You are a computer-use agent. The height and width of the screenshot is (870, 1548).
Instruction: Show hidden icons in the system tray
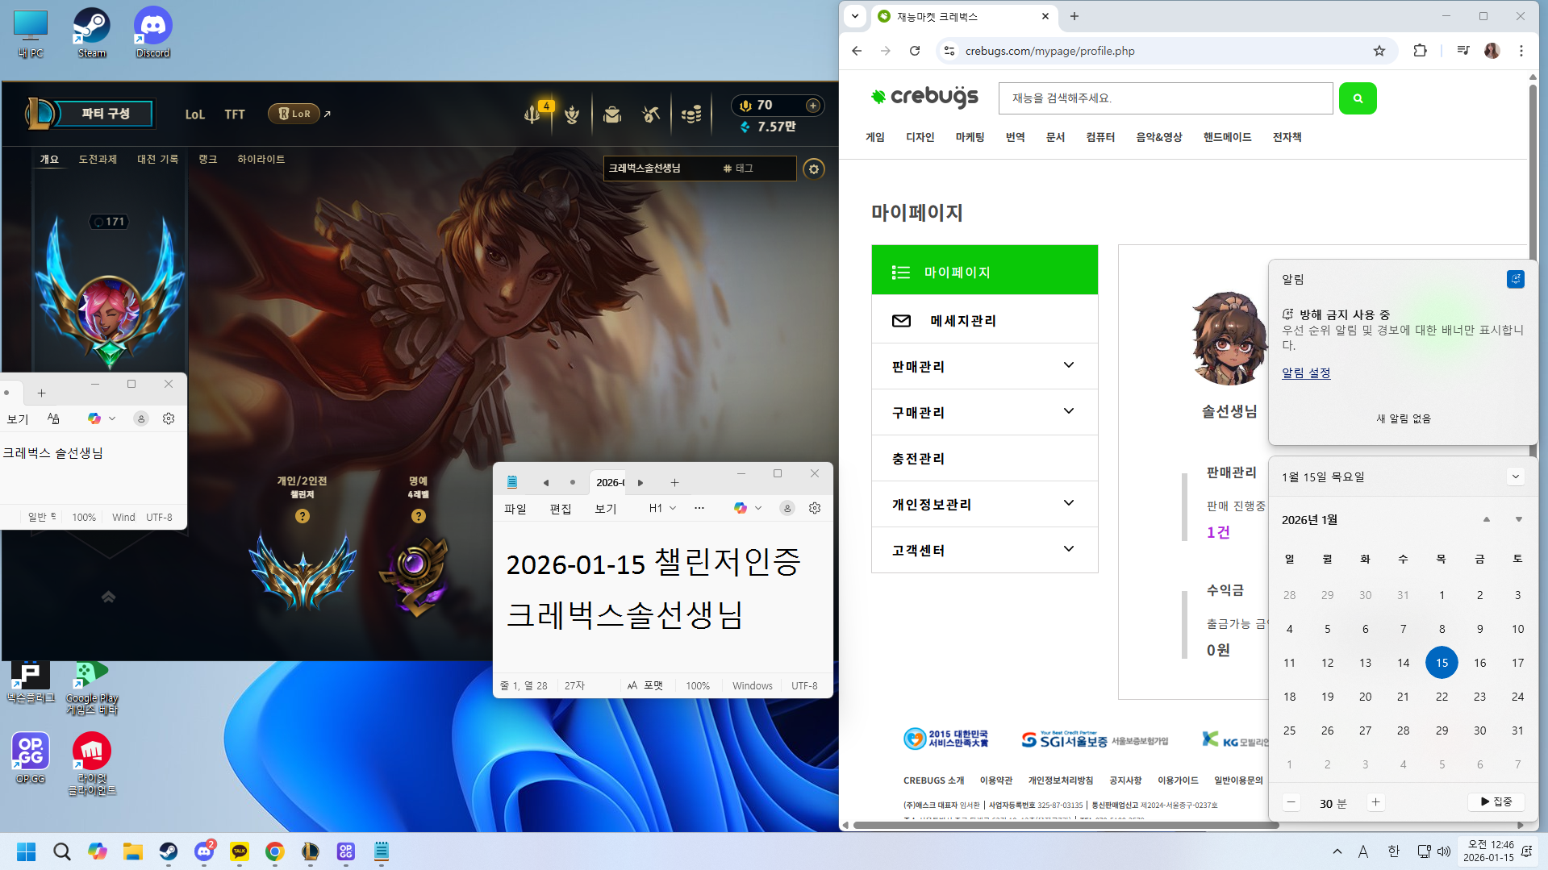[1337, 851]
